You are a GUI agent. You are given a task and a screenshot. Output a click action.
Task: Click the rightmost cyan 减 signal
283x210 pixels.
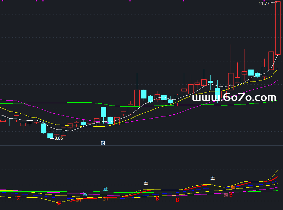105,190
